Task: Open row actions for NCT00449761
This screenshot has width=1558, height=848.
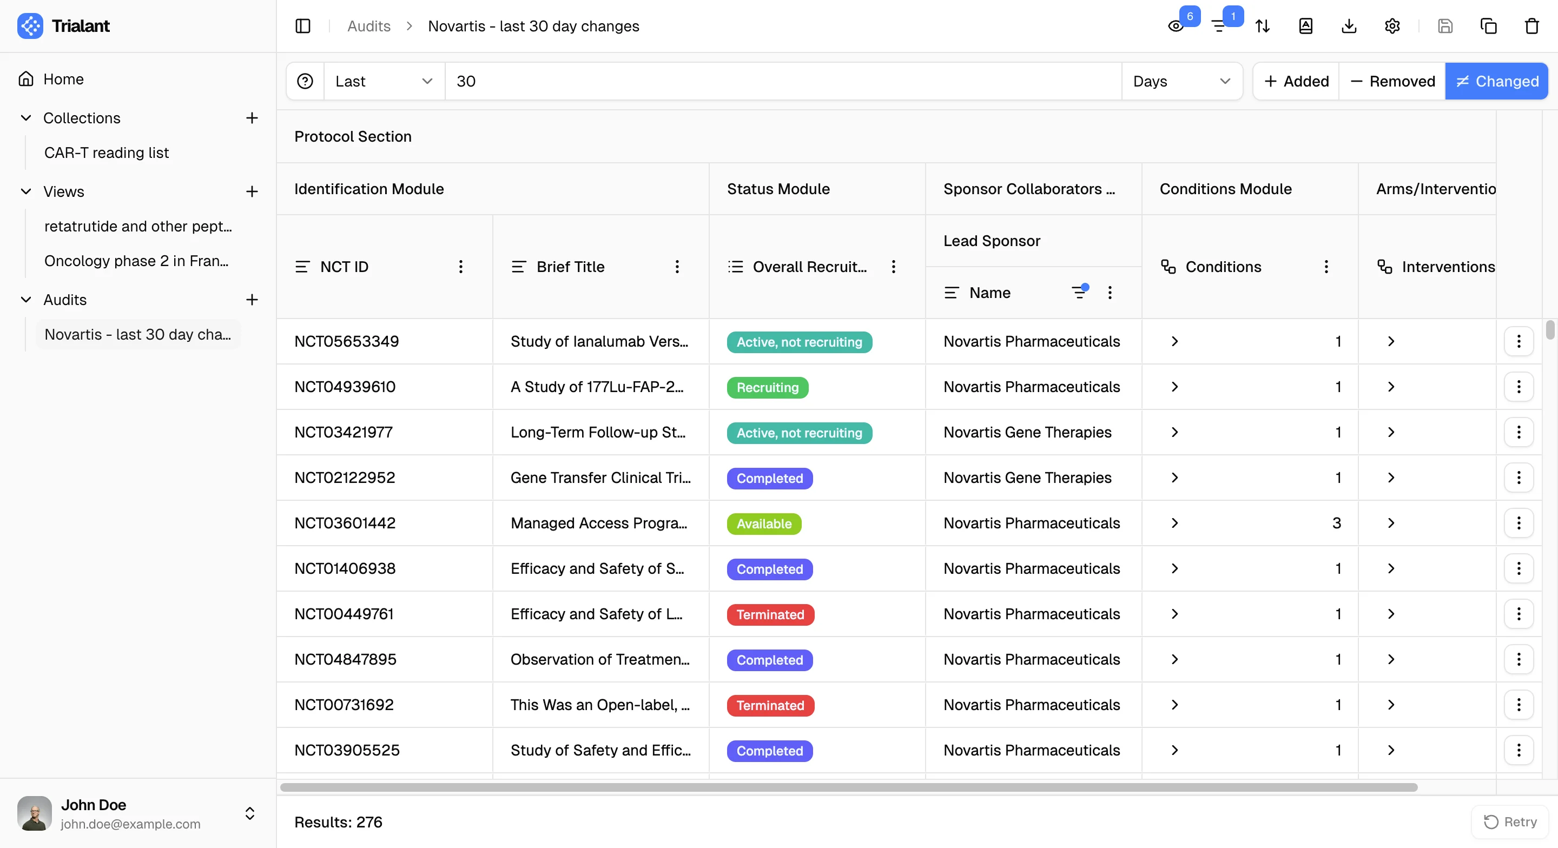Action: pos(1519,614)
